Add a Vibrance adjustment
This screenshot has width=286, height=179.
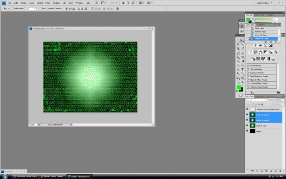[251, 52]
